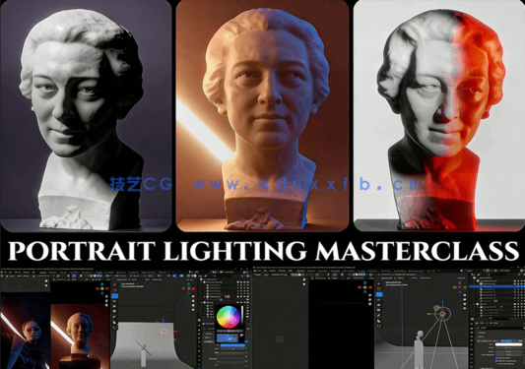Select the blue highlighted row in right Blender outliner
This screenshot has height=369, width=525.
click(x=496, y=286)
